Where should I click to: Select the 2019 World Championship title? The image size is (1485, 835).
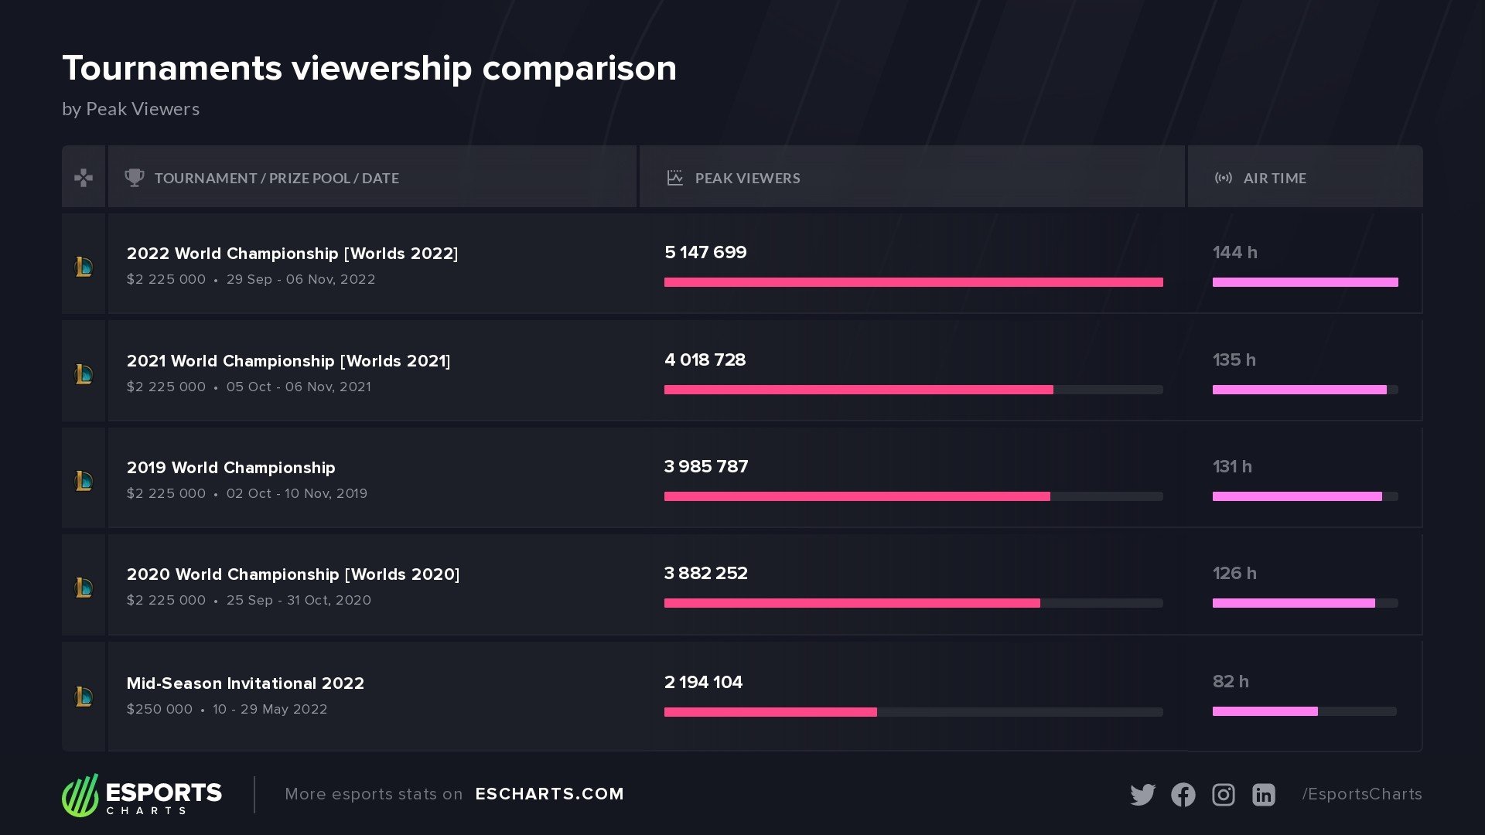[x=230, y=468]
